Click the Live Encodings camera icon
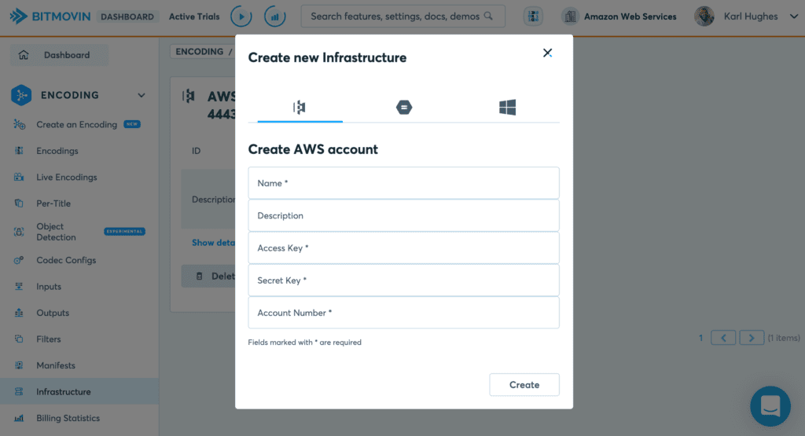The height and width of the screenshot is (436, 805). pos(19,177)
